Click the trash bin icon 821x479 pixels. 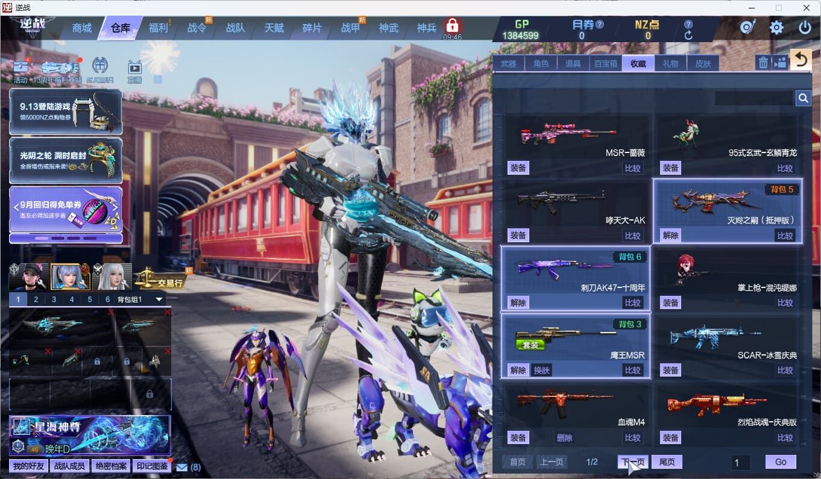pyautogui.click(x=763, y=62)
